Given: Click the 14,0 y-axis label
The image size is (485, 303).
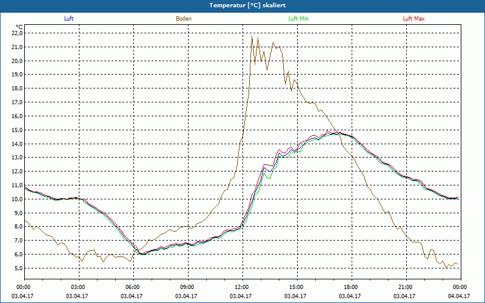Looking at the screenshot, I should point(18,144).
